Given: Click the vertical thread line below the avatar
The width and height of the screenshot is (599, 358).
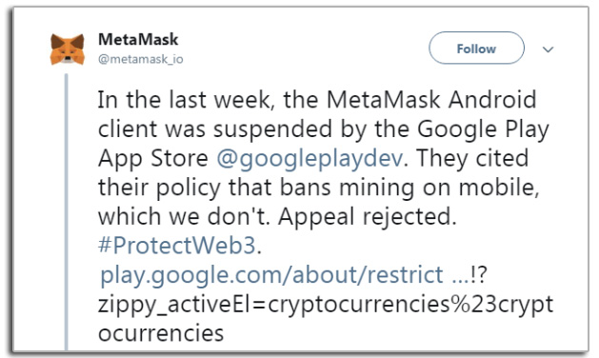Looking at the screenshot, I should (x=67, y=212).
